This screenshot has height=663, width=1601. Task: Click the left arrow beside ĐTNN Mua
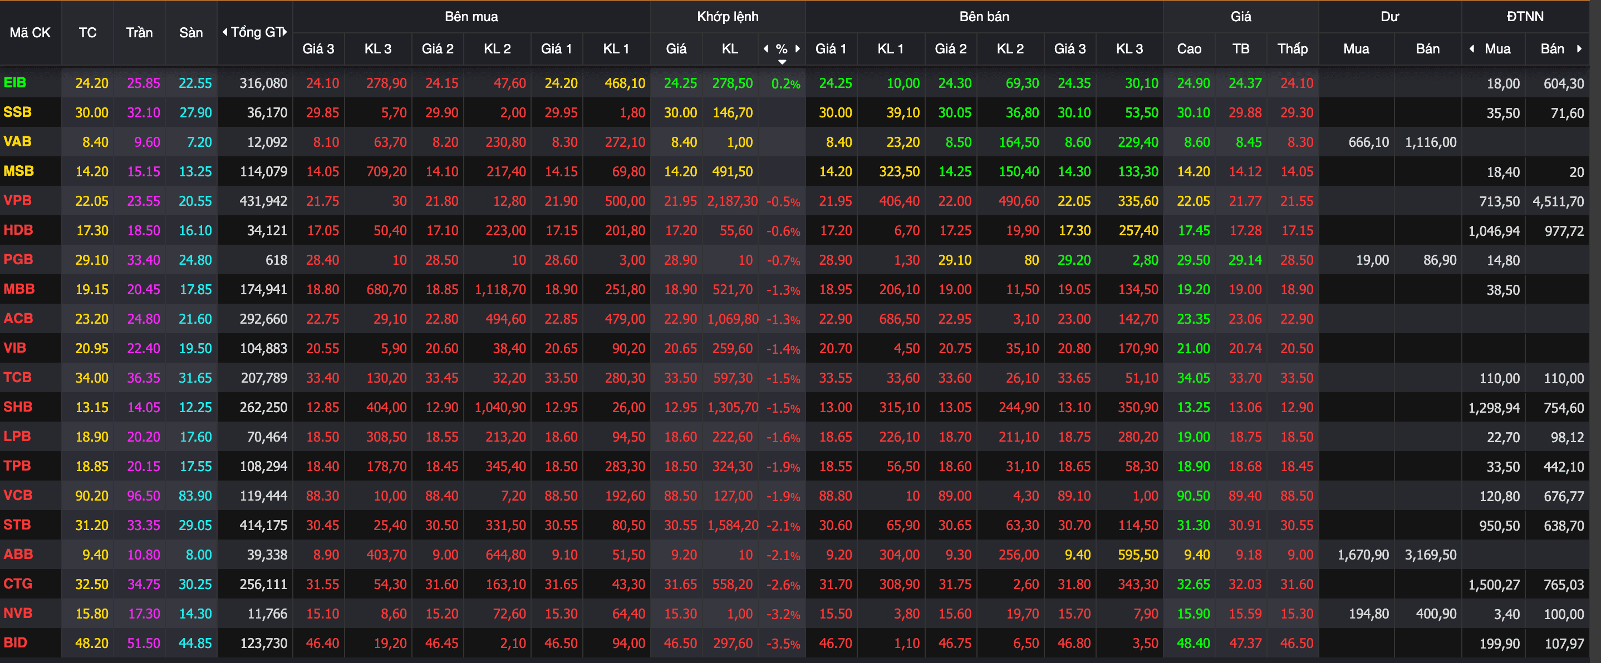(x=1472, y=48)
